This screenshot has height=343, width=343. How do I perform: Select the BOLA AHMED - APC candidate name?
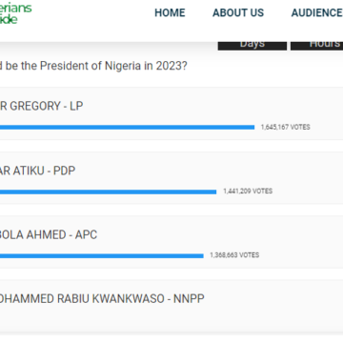coord(49,235)
